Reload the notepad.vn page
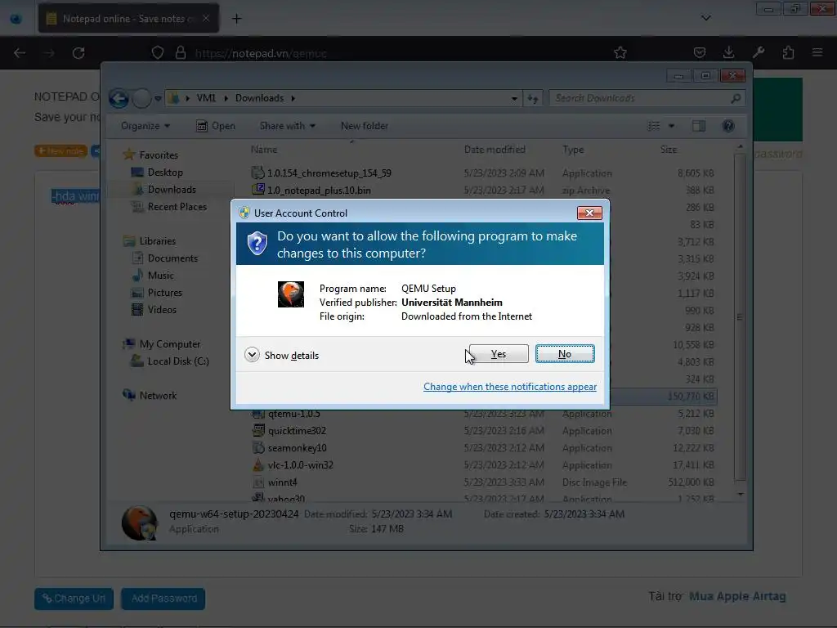This screenshot has height=628, width=837. [x=78, y=53]
